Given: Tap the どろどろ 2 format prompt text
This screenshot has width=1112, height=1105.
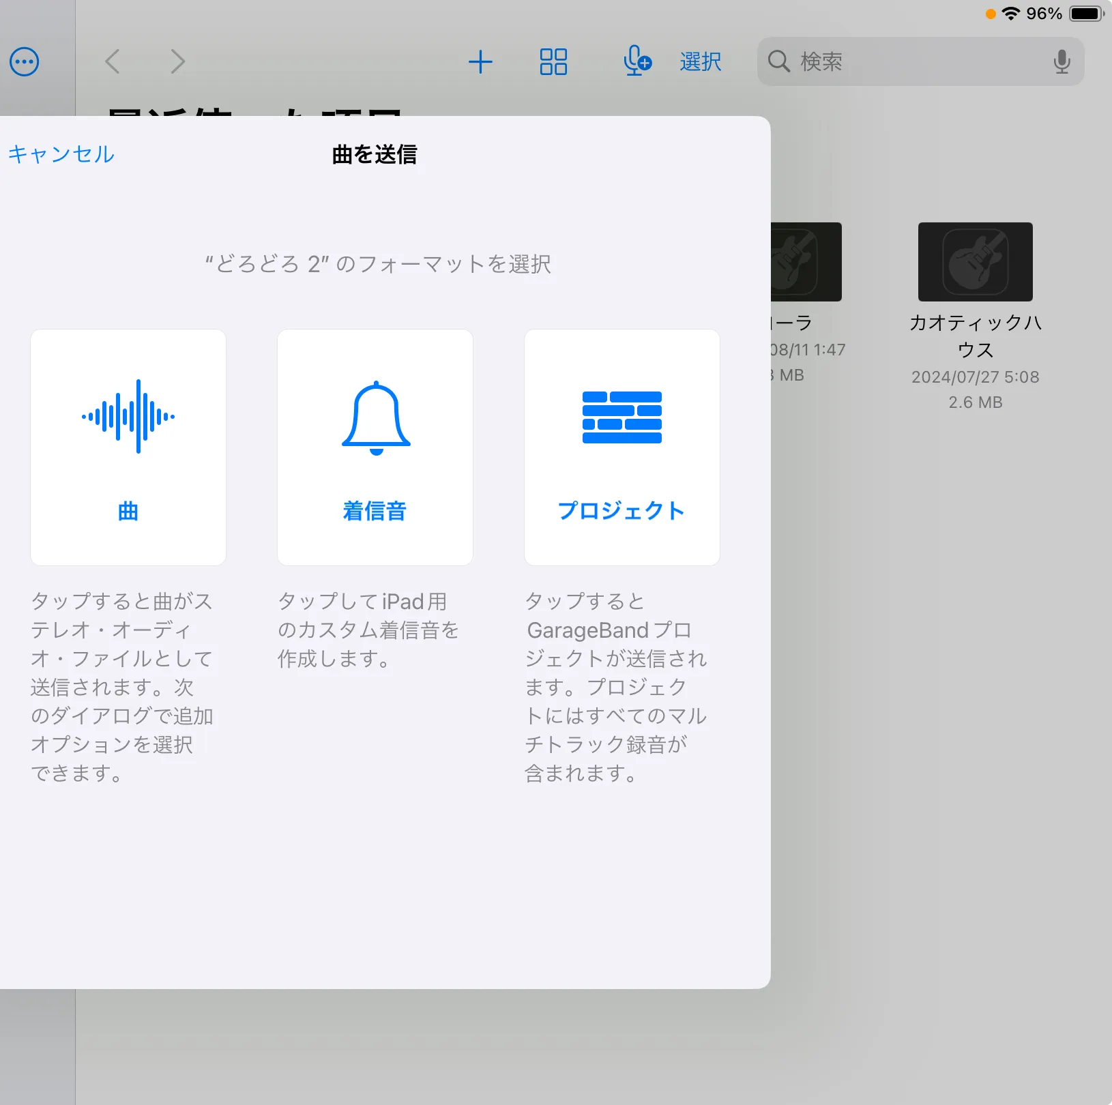Looking at the screenshot, I should point(378,264).
